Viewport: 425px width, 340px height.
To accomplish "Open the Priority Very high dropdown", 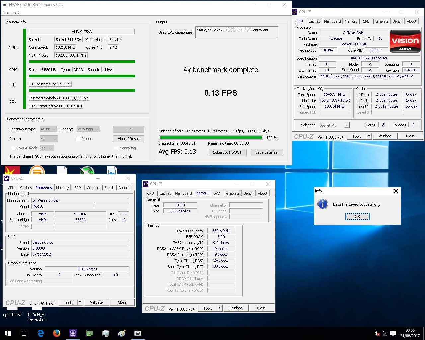I will click(88, 129).
